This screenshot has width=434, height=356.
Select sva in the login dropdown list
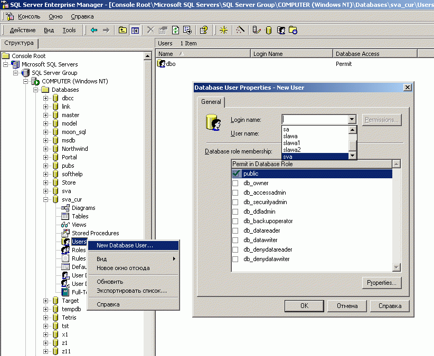[315, 157]
